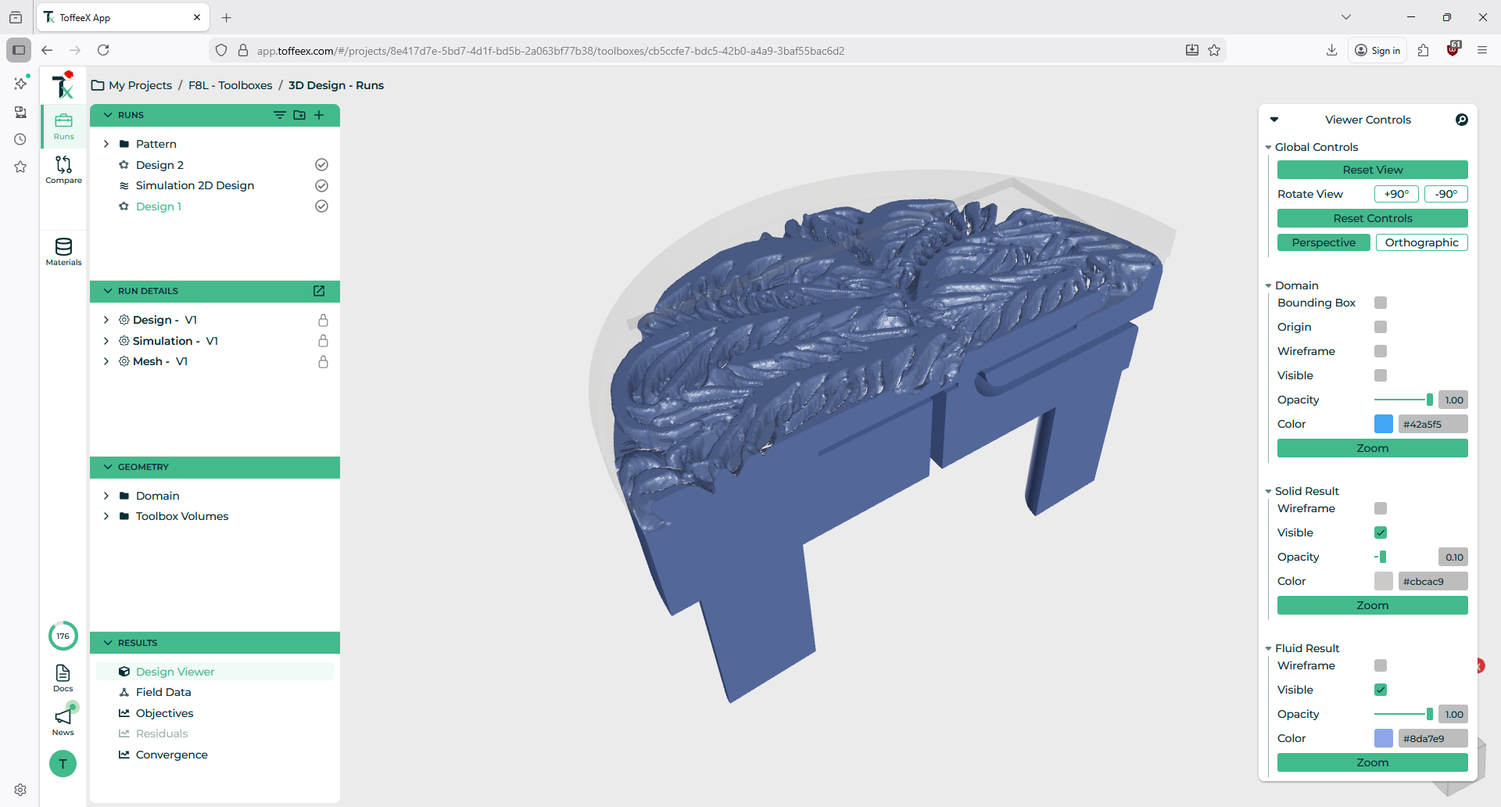The width and height of the screenshot is (1501, 807).
Task: Click the Solid Result opacity value field
Action: pyautogui.click(x=1453, y=557)
